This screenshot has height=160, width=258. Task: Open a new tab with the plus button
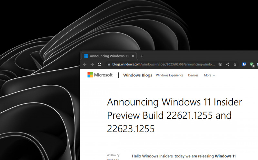point(142,56)
